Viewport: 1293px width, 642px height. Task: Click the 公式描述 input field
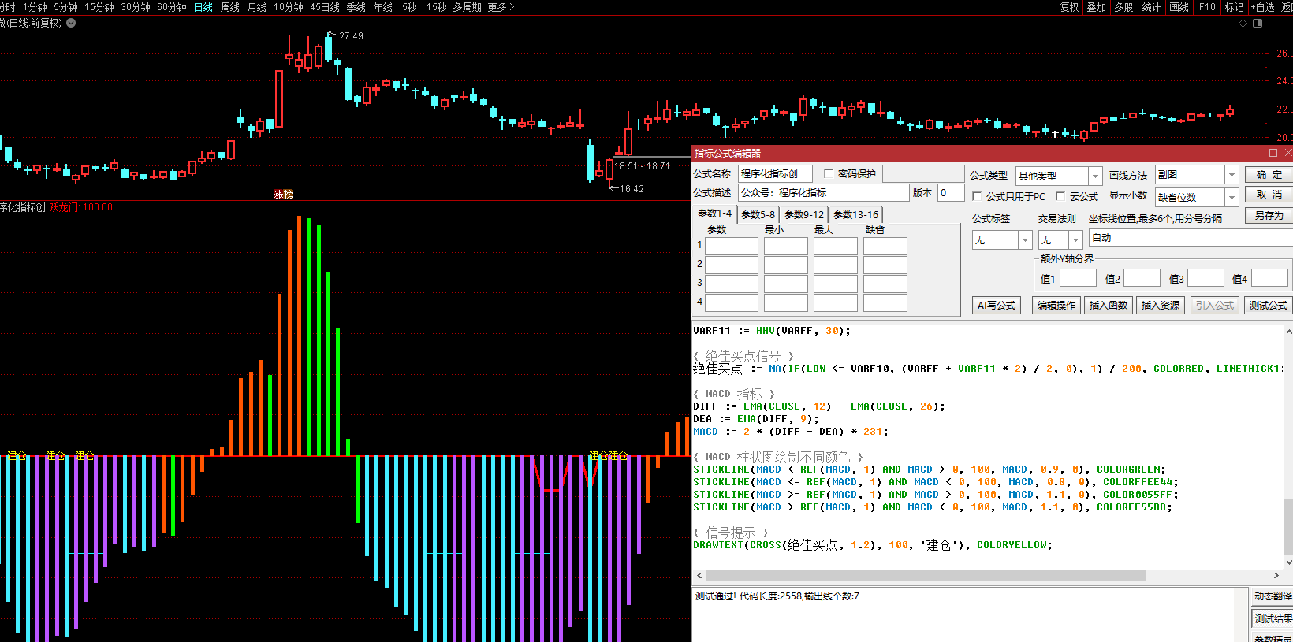click(x=823, y=192)
